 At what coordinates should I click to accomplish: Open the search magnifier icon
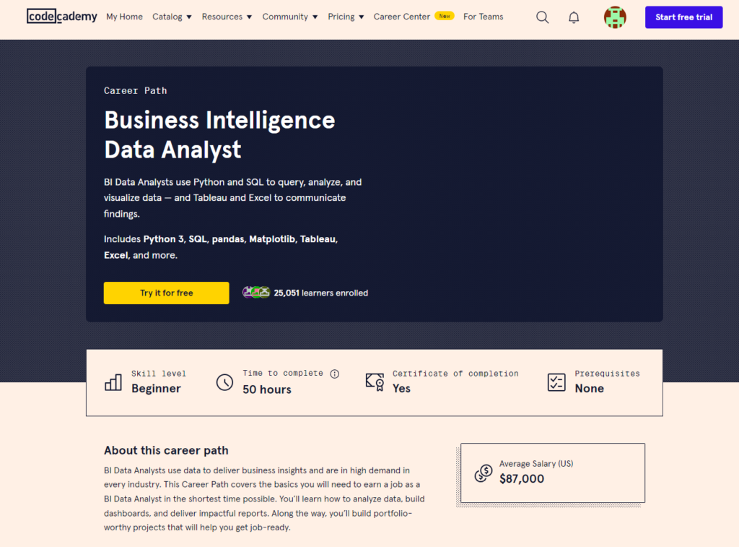click(x=543, y=17)
